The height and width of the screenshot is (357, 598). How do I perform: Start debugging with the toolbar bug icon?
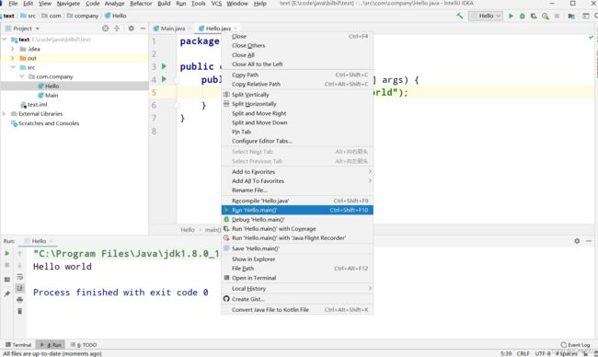[x=523, y=16]
